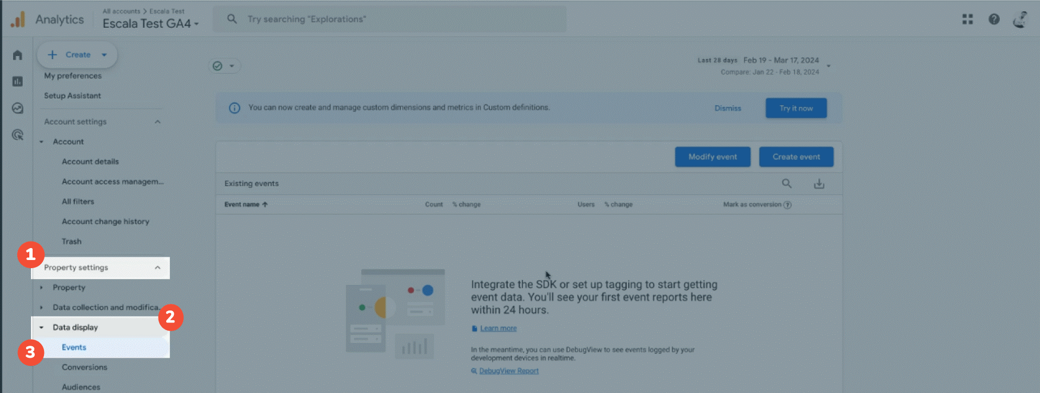Click the Google Analytics logo
This screenshot has height=393, width=1040.
[x=18, y=20]
